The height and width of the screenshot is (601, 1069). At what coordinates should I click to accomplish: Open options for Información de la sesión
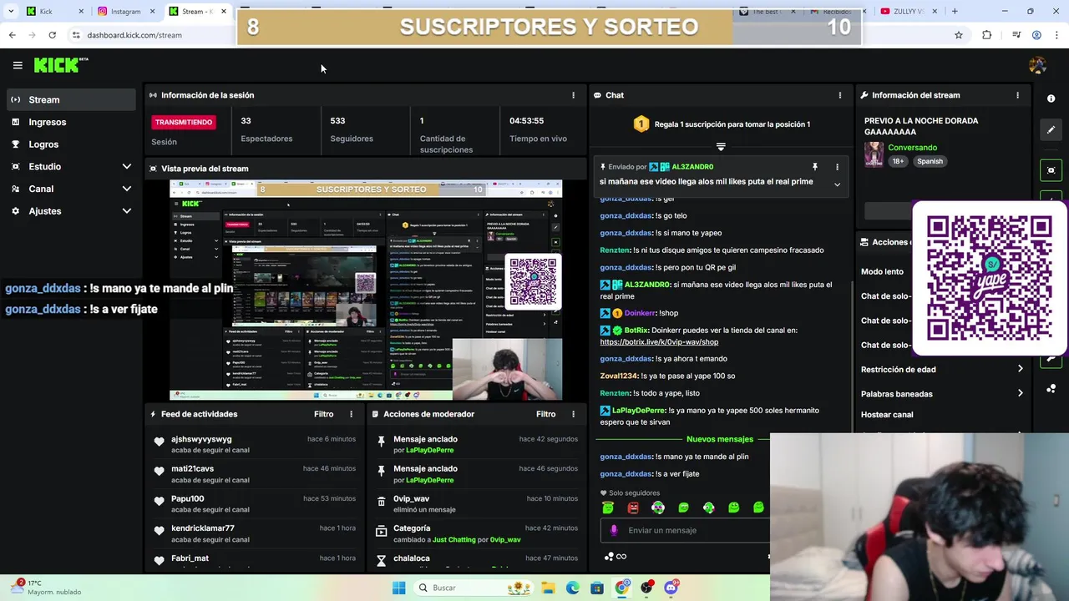coord(573,95)
